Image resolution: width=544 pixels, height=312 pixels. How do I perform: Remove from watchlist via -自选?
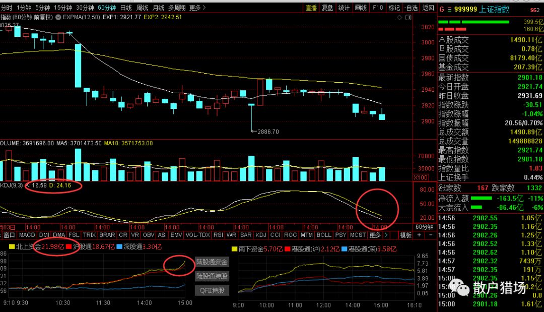pos(411,8)
